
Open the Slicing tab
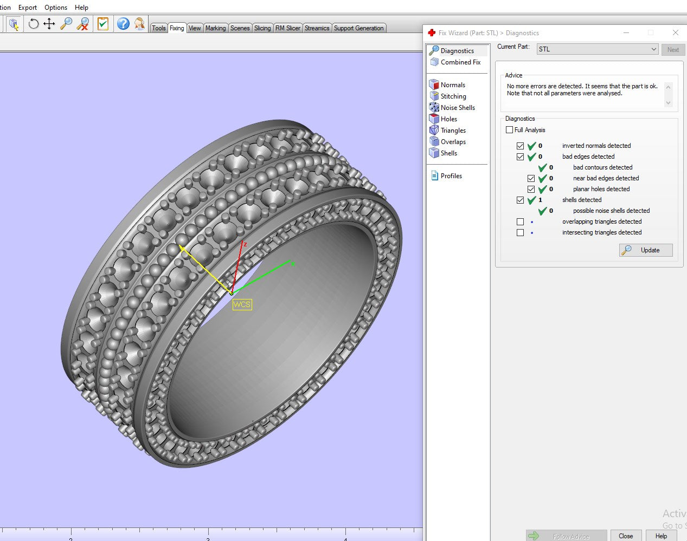click(262, 28)
